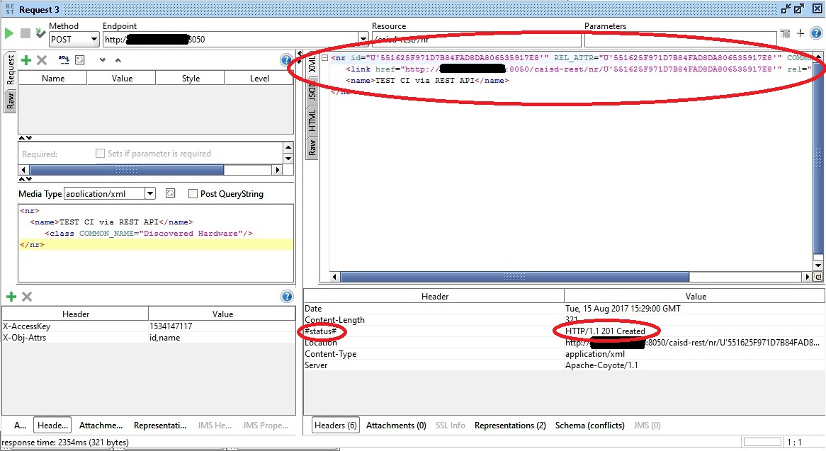Open the Media Type application/xml dropdown
The width and height of the screenshot is (826, 451).
point(150,193)
